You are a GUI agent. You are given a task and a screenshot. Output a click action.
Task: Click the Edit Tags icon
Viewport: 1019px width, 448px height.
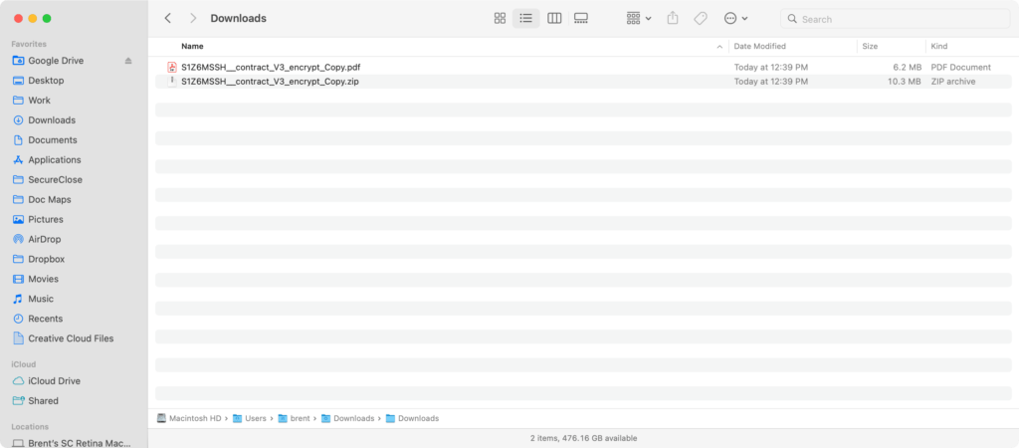tap(701, 18)
